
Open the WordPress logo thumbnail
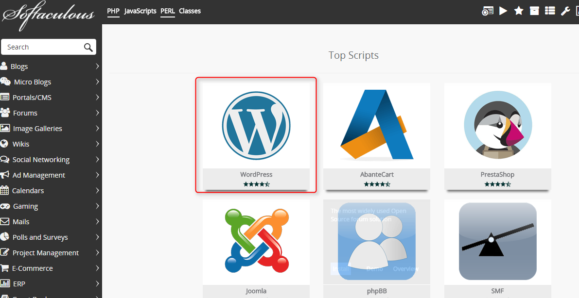pyautogui.click(x=256, y=126)
